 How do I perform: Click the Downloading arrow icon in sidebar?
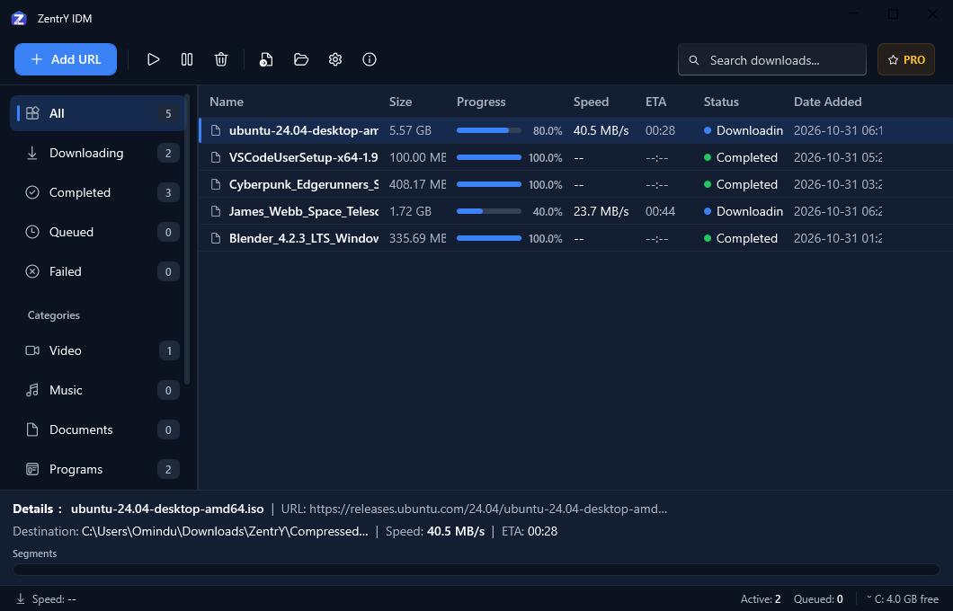click(x=32, y=153)
